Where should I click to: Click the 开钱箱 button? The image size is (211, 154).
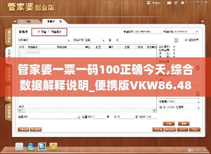[x=158, y=129]
